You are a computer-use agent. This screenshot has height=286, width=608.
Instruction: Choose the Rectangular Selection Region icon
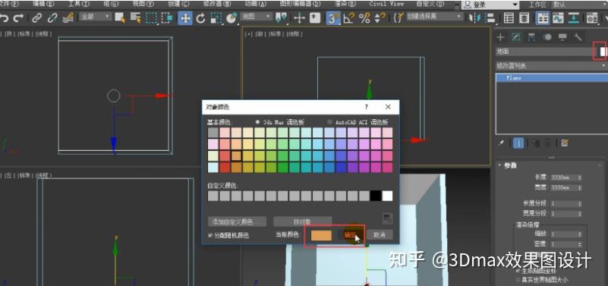pos(151,17)
